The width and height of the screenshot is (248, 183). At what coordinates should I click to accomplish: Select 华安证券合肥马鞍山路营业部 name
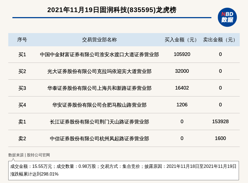(99, 105)
